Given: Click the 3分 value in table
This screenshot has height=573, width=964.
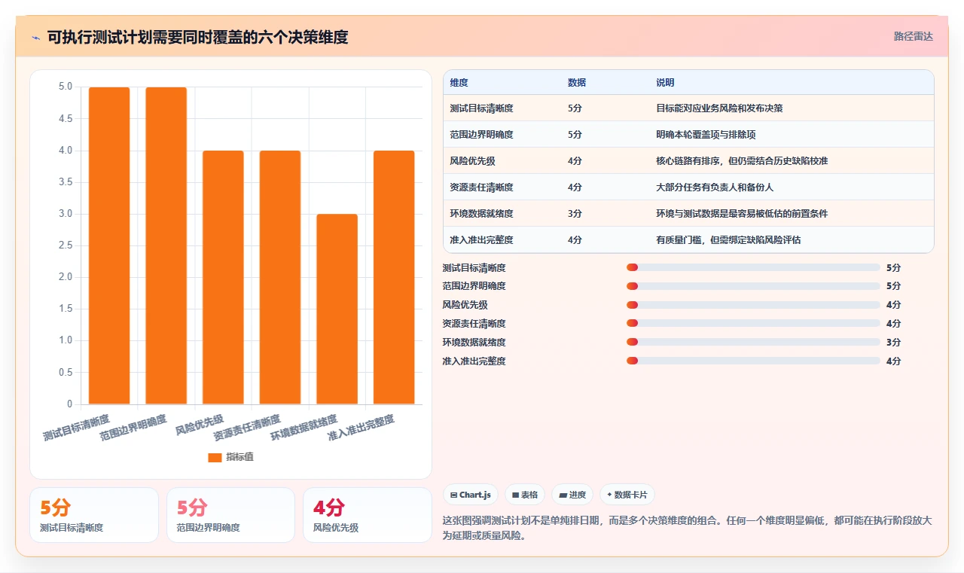Looking at the screenshot, I should coord(575,214).
